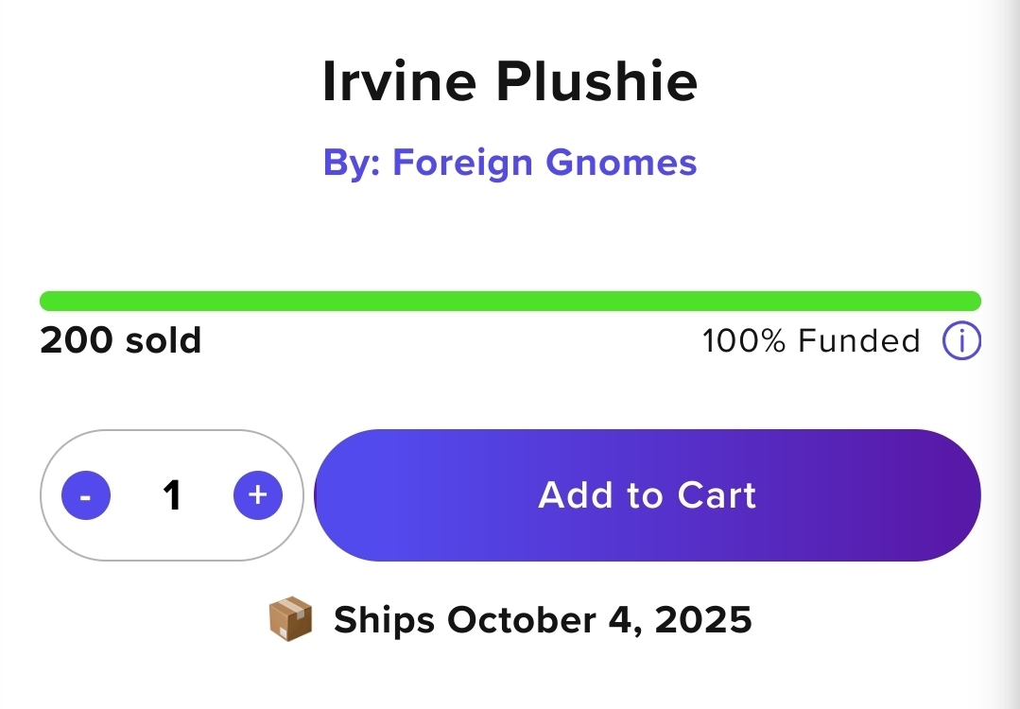Click the green funding progress bar
This screenshot has height=709, width=1020.
[x=510, y=302]
